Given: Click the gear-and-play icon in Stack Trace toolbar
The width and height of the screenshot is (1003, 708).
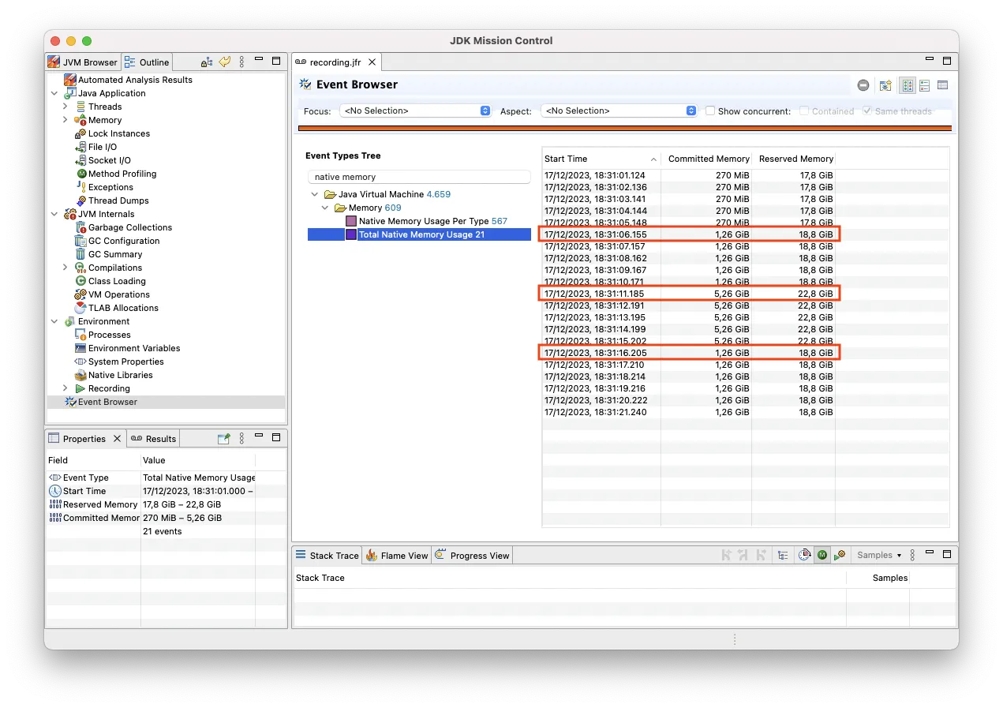Looking at the screenshot, I should [840, 555].
